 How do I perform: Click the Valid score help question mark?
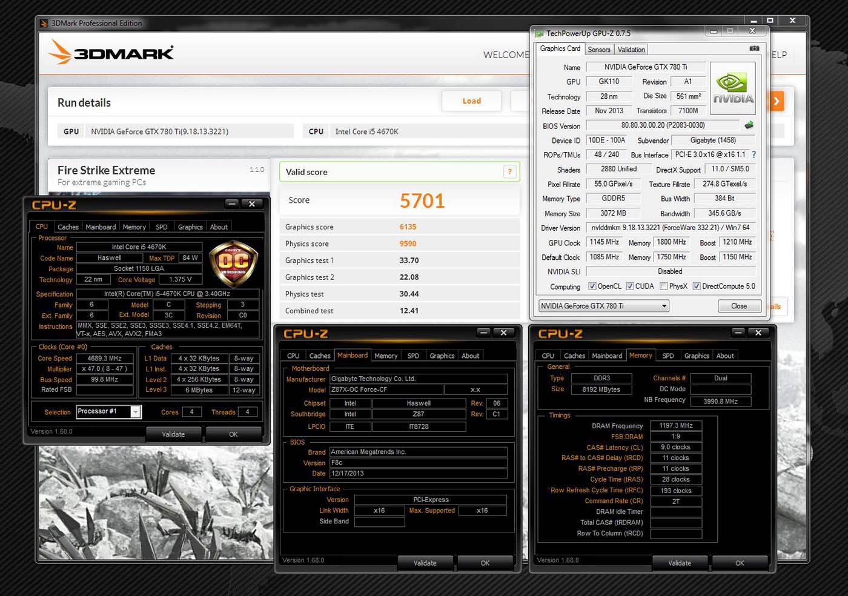(510, 172)
